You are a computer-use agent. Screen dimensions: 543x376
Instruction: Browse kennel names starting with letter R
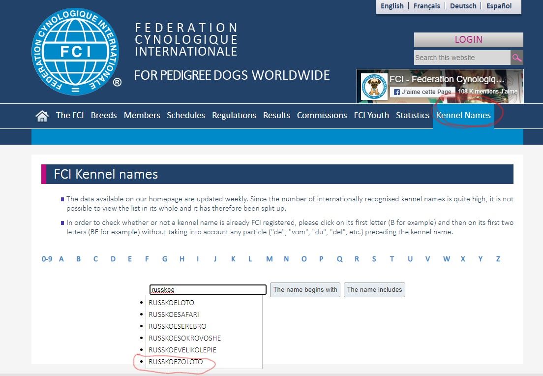tap(357, 259)
